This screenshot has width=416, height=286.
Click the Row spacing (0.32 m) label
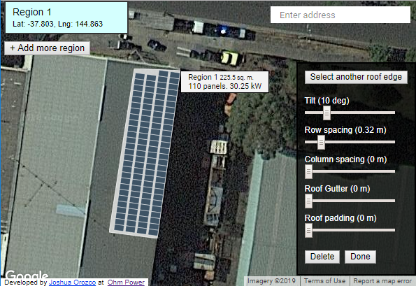(x=345, y=130)
